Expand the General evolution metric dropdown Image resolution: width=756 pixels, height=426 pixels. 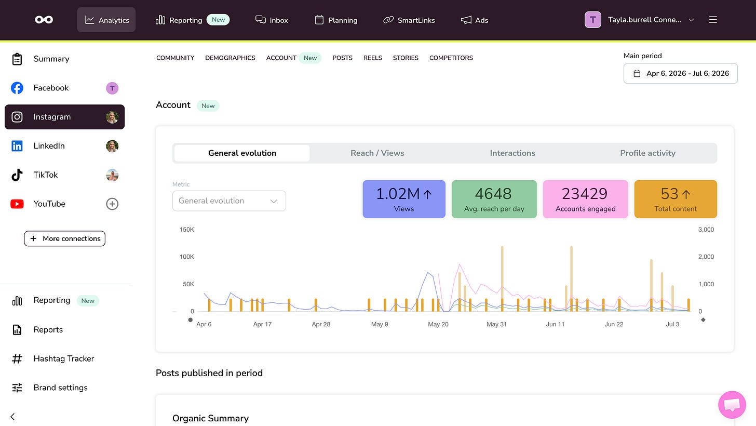pos(229,201)
